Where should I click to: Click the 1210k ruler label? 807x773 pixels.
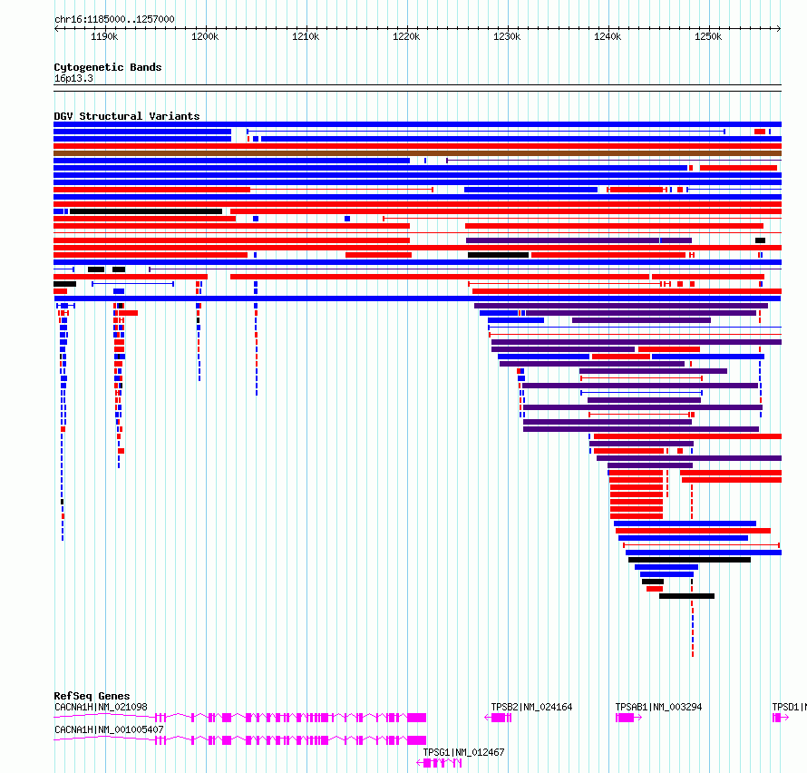click(306, 36)
